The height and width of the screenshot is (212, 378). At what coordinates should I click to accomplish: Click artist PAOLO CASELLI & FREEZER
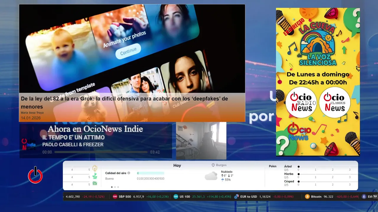73,145
